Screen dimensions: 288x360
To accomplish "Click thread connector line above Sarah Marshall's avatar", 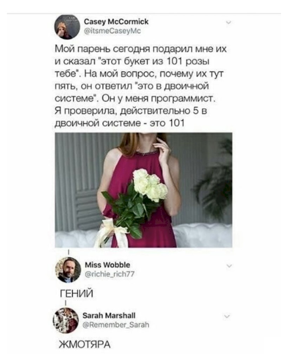I will (x=66, y=303).
